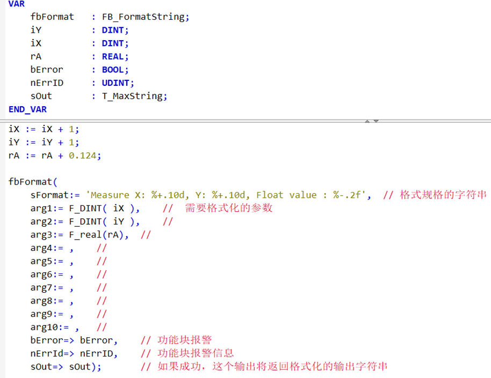
Task: Click the line 'iX := iX + 1;'
Action: [x=44, y=129]
